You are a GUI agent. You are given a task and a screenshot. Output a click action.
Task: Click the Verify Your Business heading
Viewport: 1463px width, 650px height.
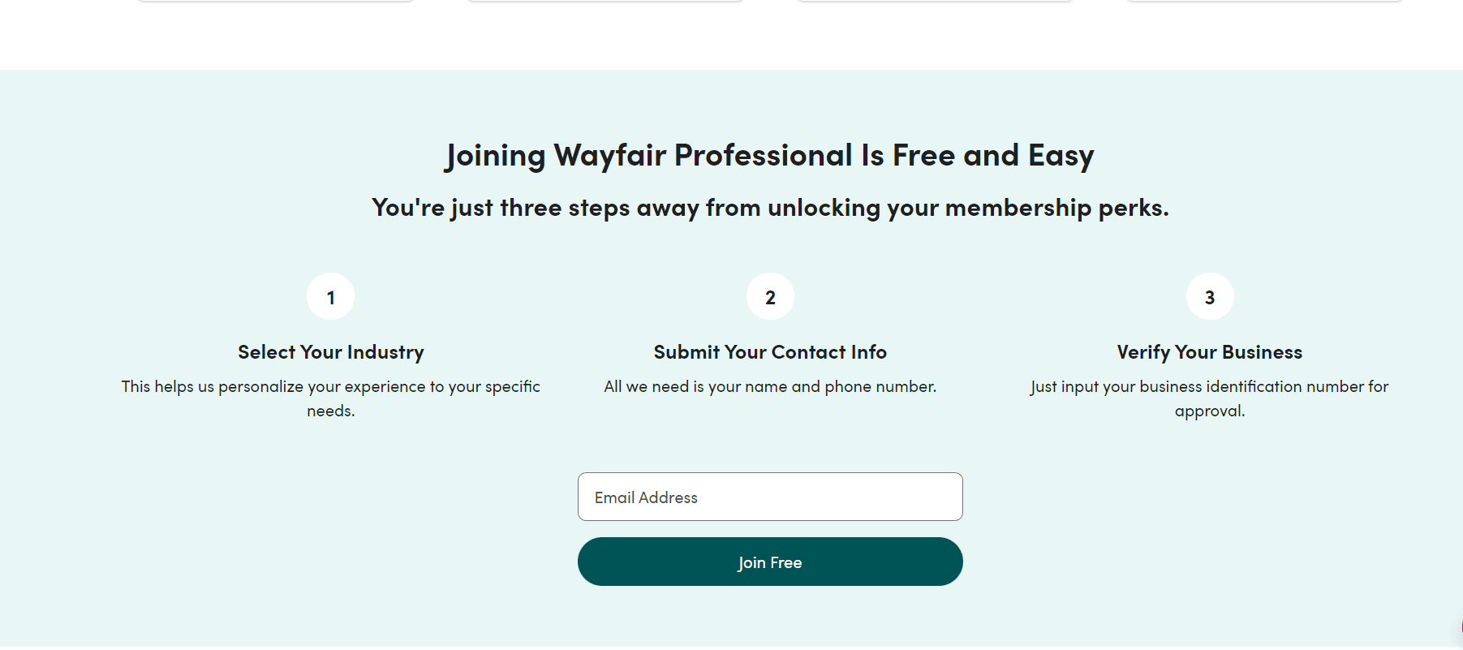(1209, 352)
